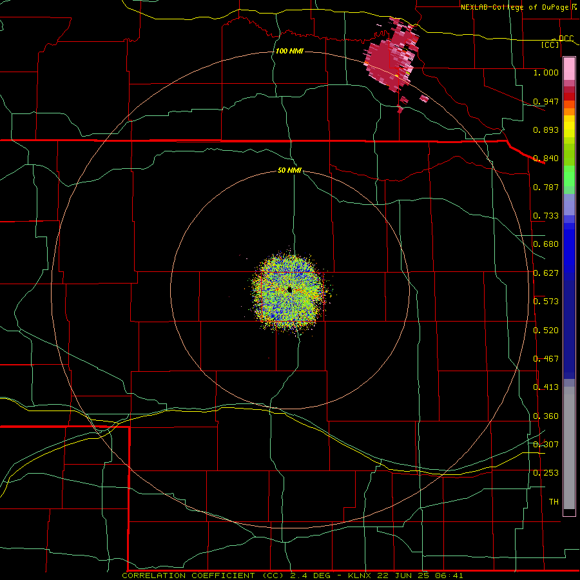The image size is (580, 580).
Task: Select the 1.000 color scale value
Action: 546,72
